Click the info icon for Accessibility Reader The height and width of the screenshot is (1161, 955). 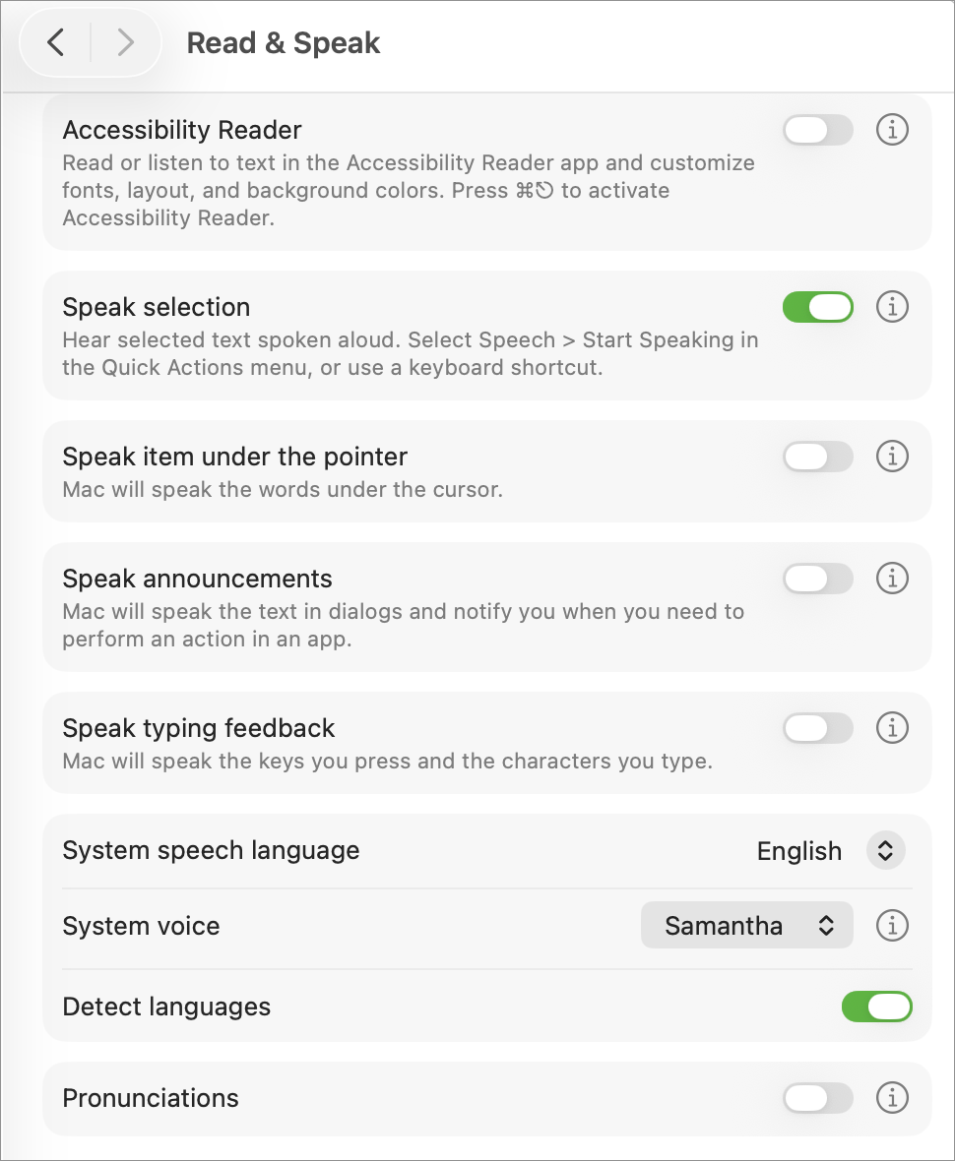[x=892, y=130]
